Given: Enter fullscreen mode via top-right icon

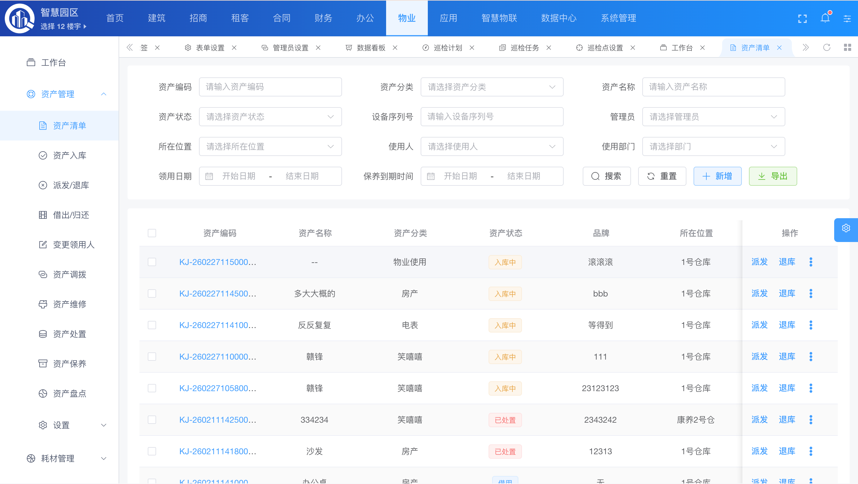Looking at the screenshot, I should coord(802,19).
